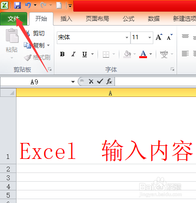This screenshot has width=196, height=203.
Task: Open the underline style dropdown arrow
Action: [x=93, y=54]
